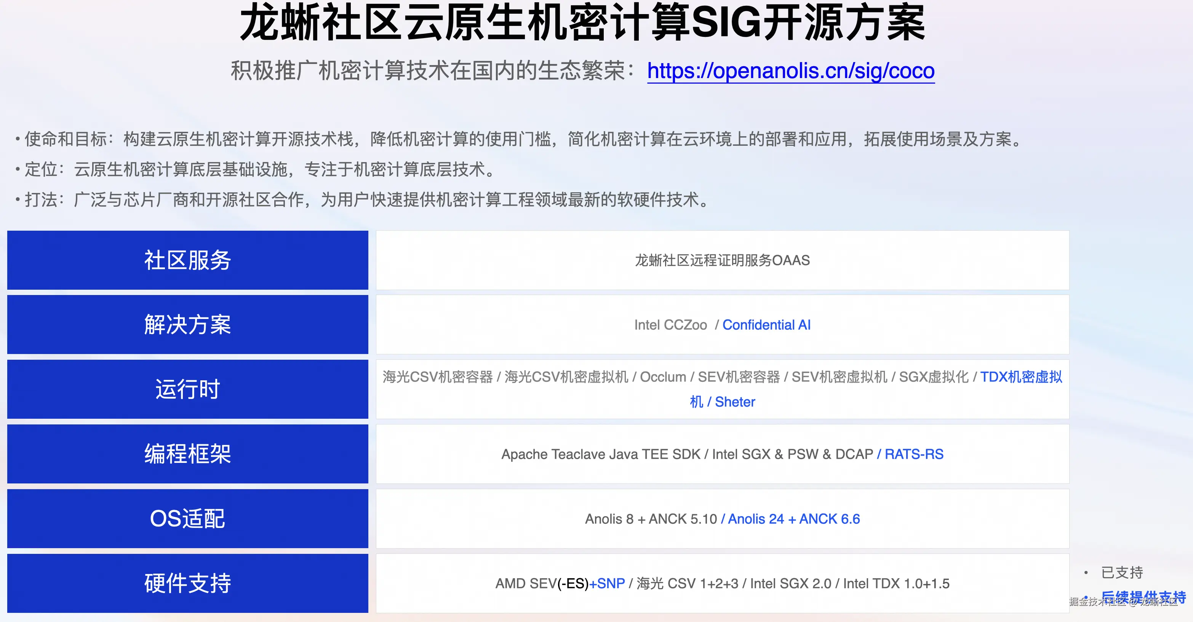Select the 社区服务 blue label box
Image resolution: width=1193 pixels, height=622 pixels.
[x=187, y=260]
